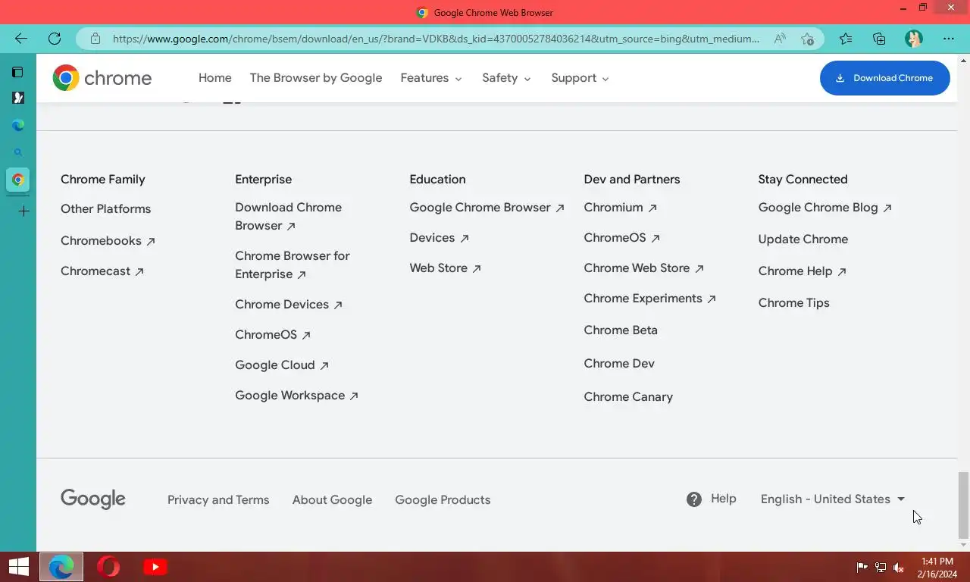Open Chromecast link
The height and width of the screenshot is (582, 970).
(102, 271)
